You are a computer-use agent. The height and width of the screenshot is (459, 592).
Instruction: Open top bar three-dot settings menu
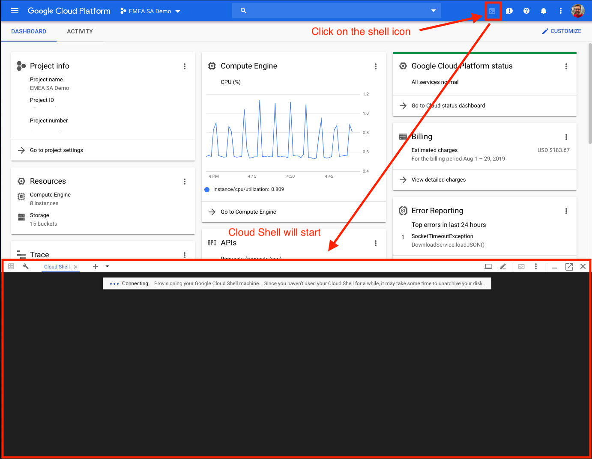click(x=561, y=11)
